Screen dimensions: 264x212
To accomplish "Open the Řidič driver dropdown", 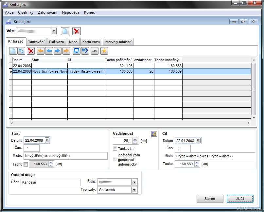I will [x=134, y=182].
